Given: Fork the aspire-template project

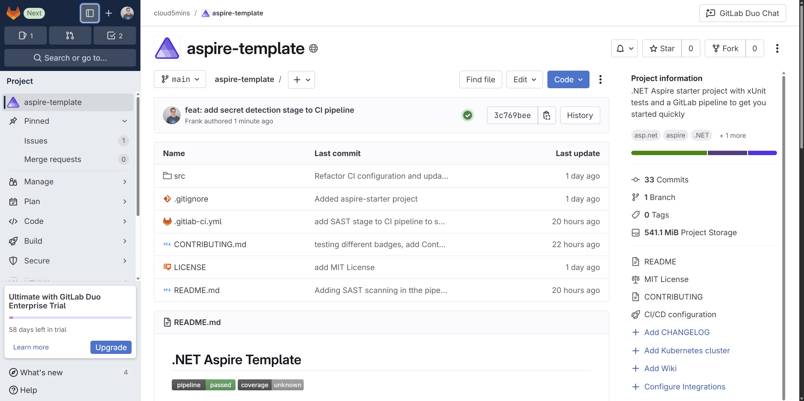Looking at the screenshot, I should (725, 48).
